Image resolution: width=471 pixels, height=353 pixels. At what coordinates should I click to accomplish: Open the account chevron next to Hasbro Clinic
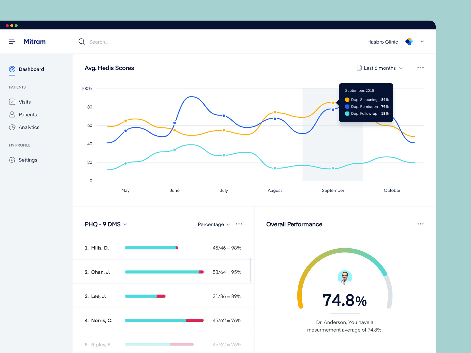click(422, 41)
